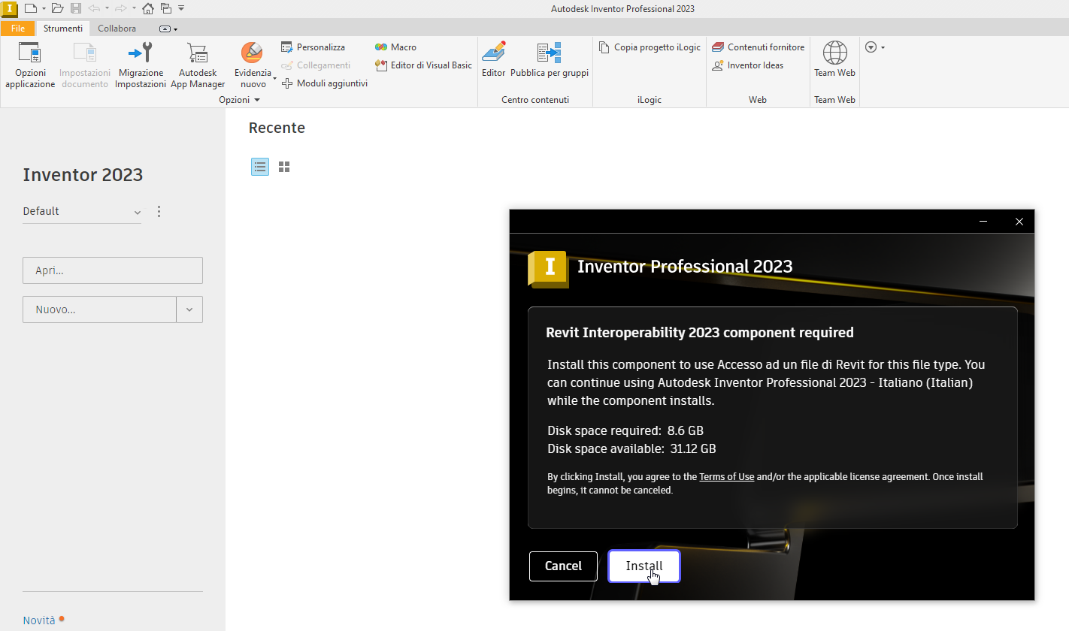Click the Inventor application logo button

coord(9,9)
